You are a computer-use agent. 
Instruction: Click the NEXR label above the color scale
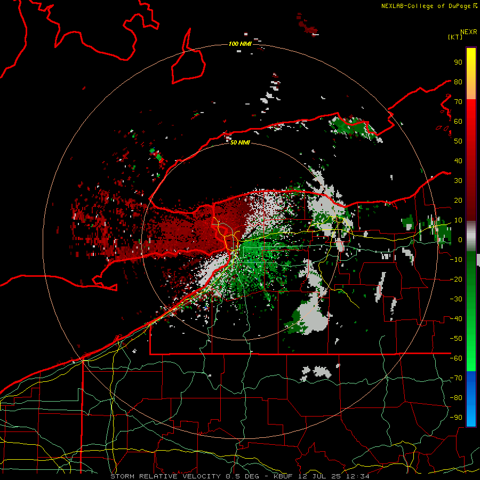pyautogui.click(x=469, y=32)
